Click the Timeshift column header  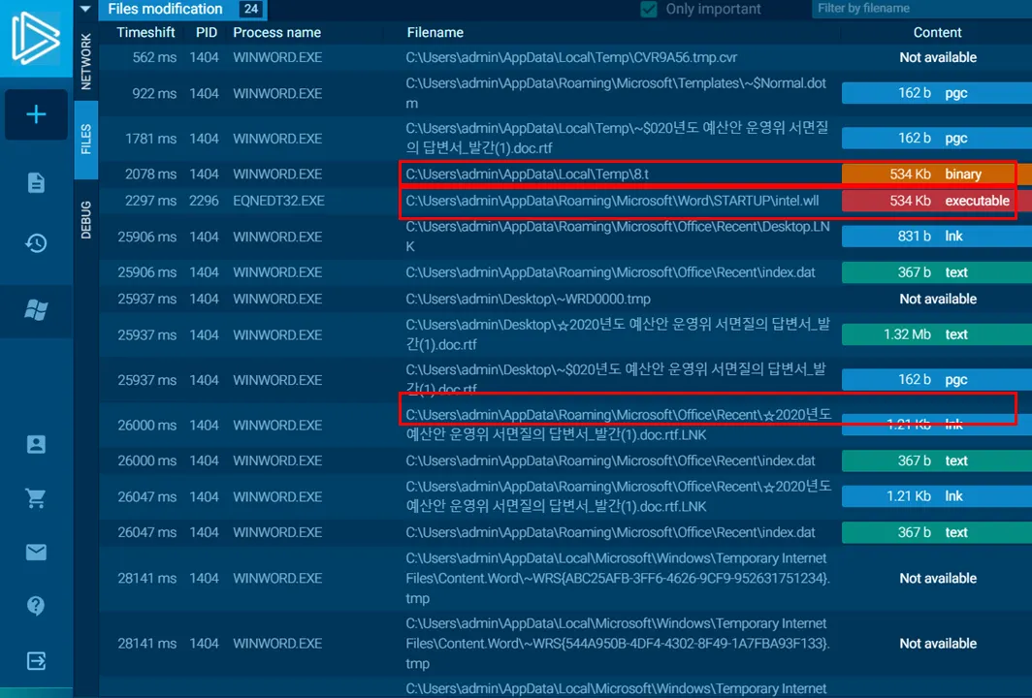click(145, 32)
